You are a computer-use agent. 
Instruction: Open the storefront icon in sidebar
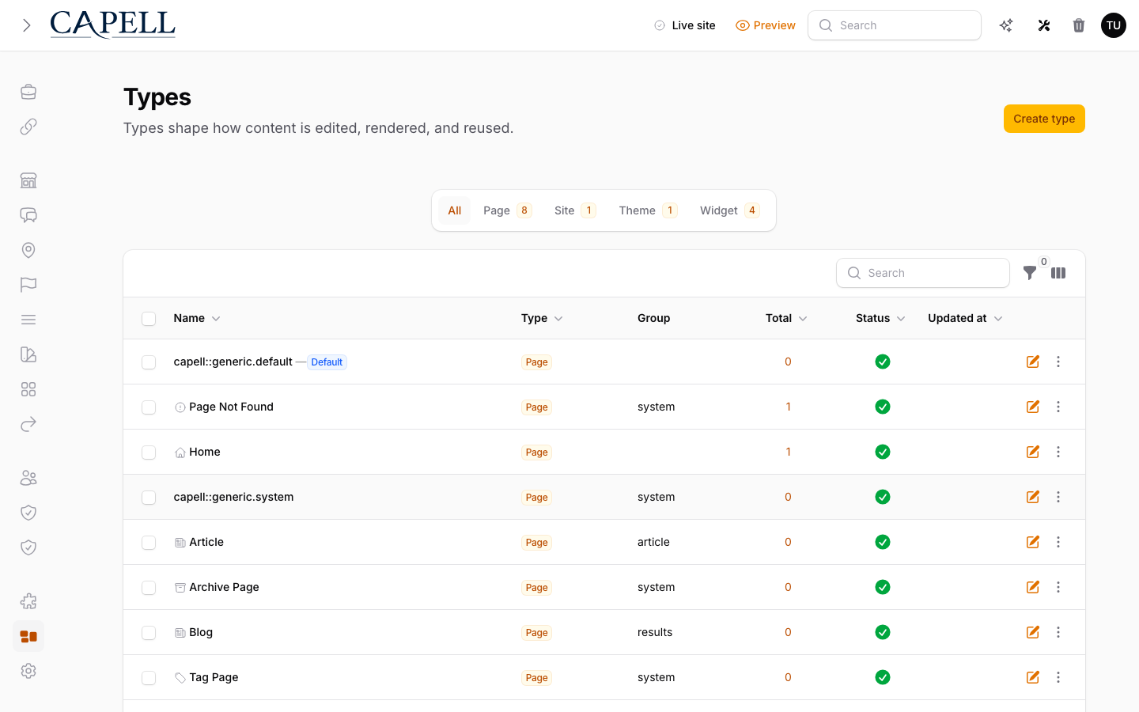click(28, 180)
